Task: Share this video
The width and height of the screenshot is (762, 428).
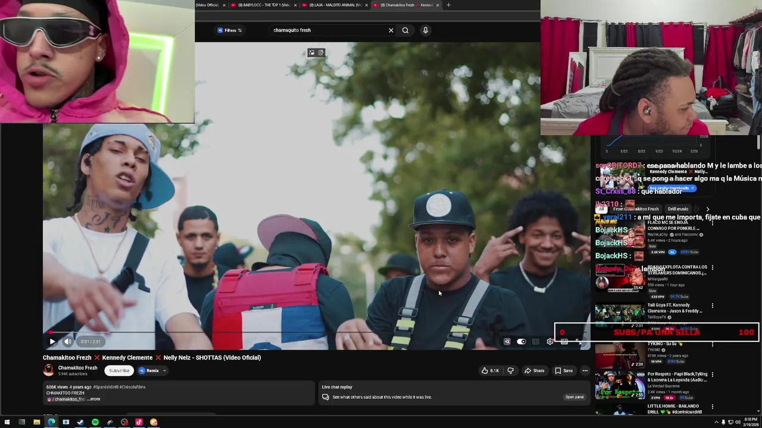Action: tap(534, 370)
